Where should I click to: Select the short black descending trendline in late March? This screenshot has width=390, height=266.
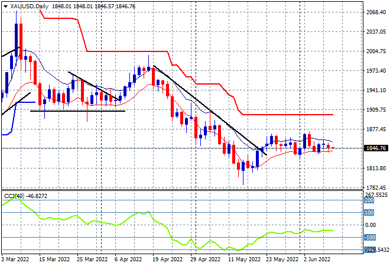point(93,86)
